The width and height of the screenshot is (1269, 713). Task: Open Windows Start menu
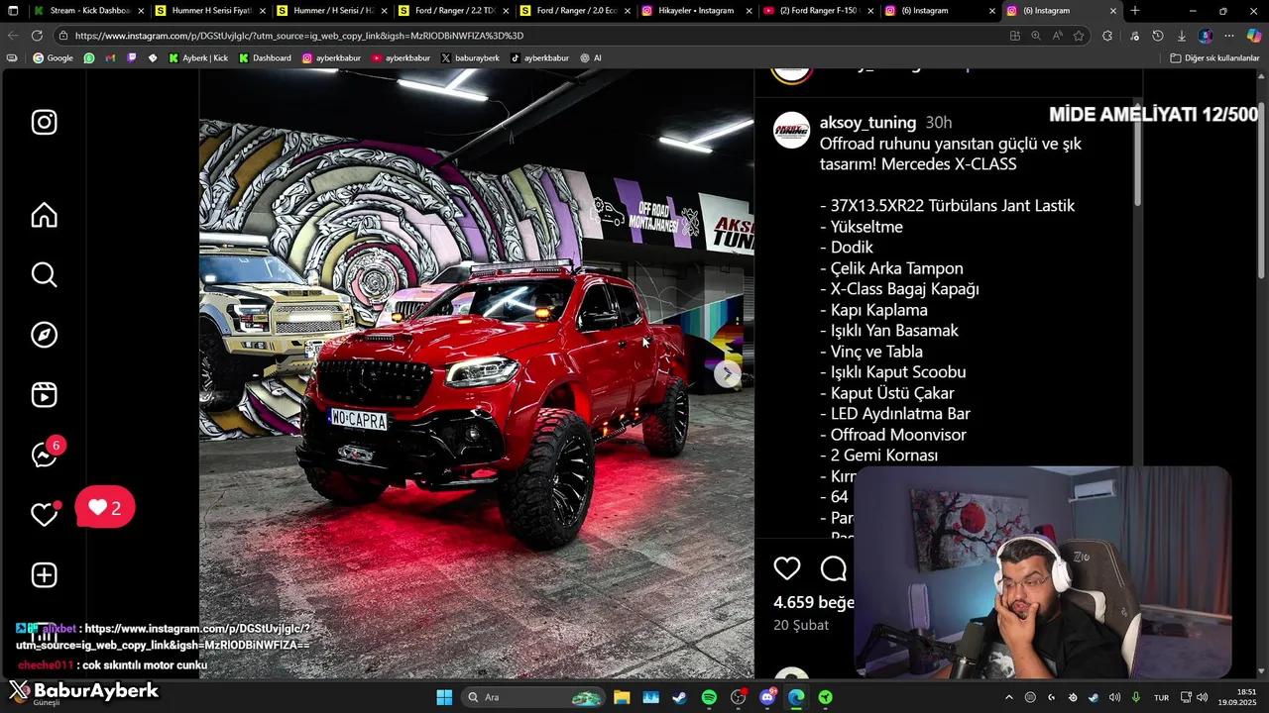444,697
